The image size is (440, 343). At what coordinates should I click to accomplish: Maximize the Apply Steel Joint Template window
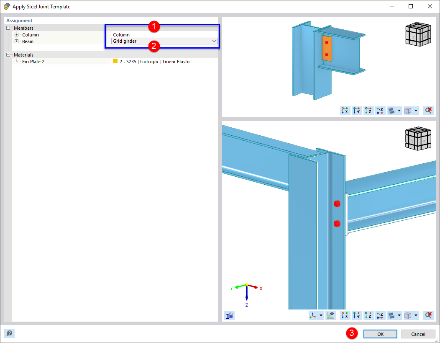pyautogui.click(x=411, y=6)
